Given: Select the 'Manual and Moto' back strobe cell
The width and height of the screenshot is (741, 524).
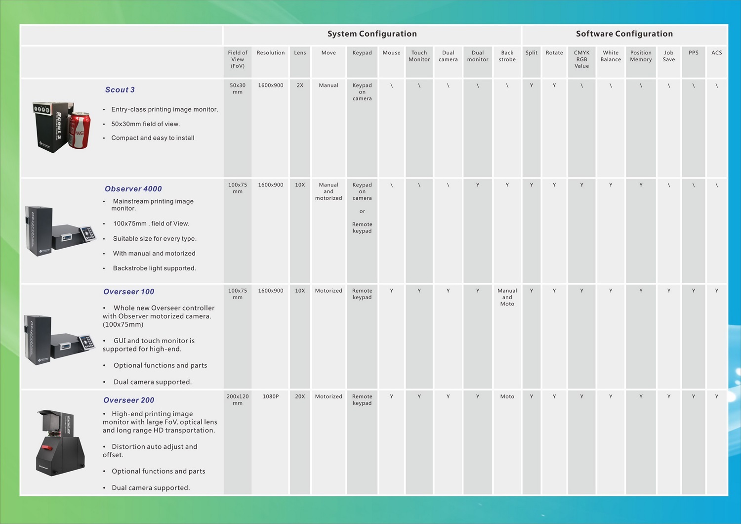Looking at the screenshot, I should 507,297.
